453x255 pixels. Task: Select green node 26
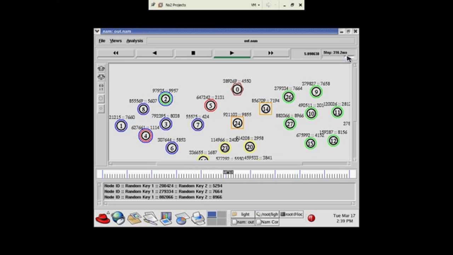point(289,97)
